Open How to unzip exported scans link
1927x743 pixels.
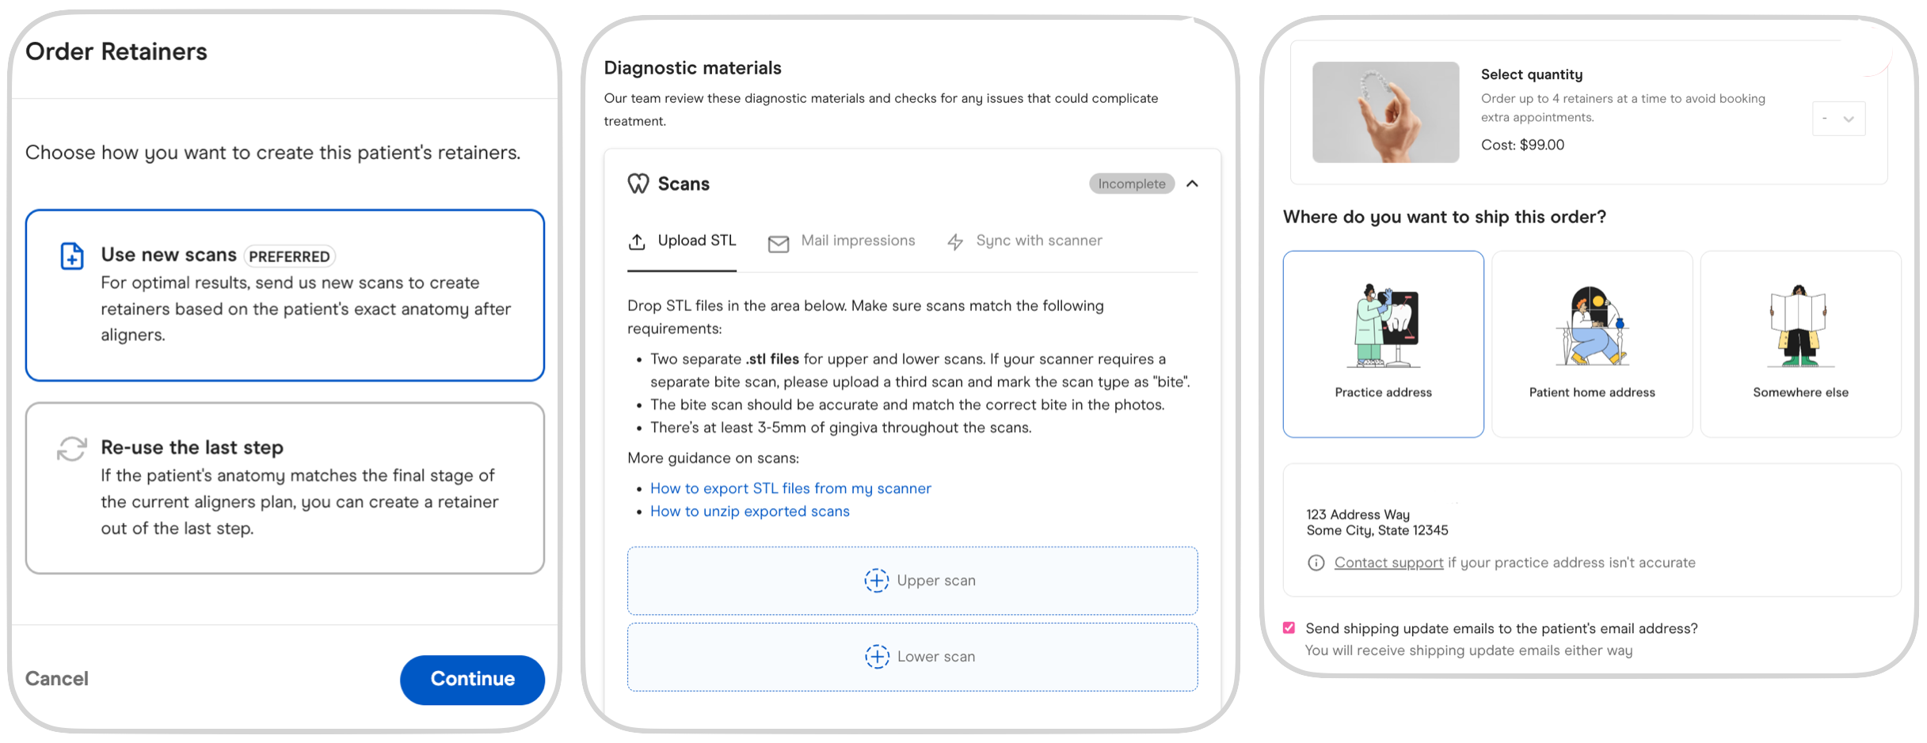pos(749,511)
